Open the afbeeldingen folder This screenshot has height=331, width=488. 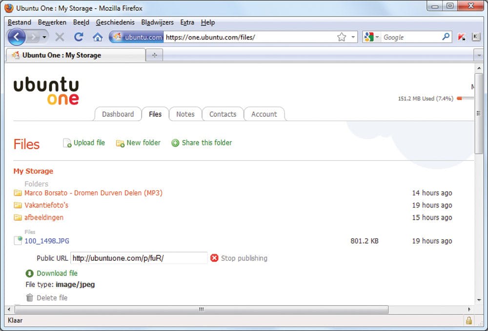tap(44, 217)
